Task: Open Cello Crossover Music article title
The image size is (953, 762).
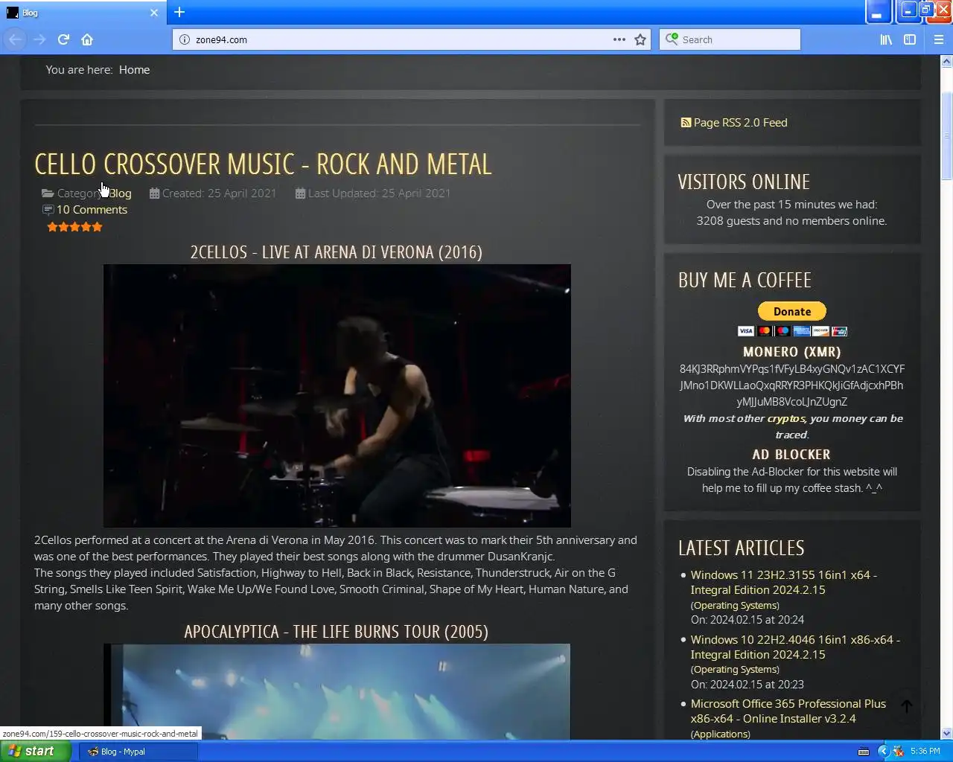Action: tap(263, 164)
